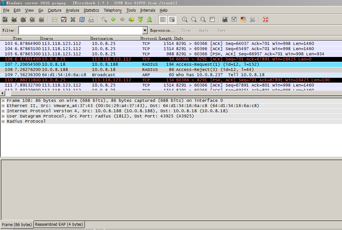Switch to Reassembled EAP (4 bytes) tab

[x=59, y=224]
